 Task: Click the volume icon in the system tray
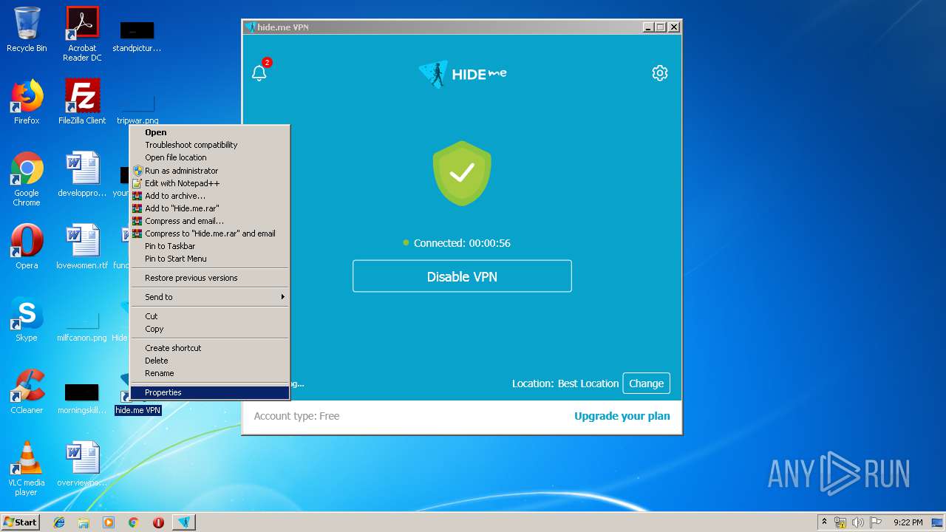(858, 522)
